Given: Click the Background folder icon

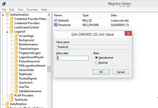Looking at the screenshot, I should 16,40.
